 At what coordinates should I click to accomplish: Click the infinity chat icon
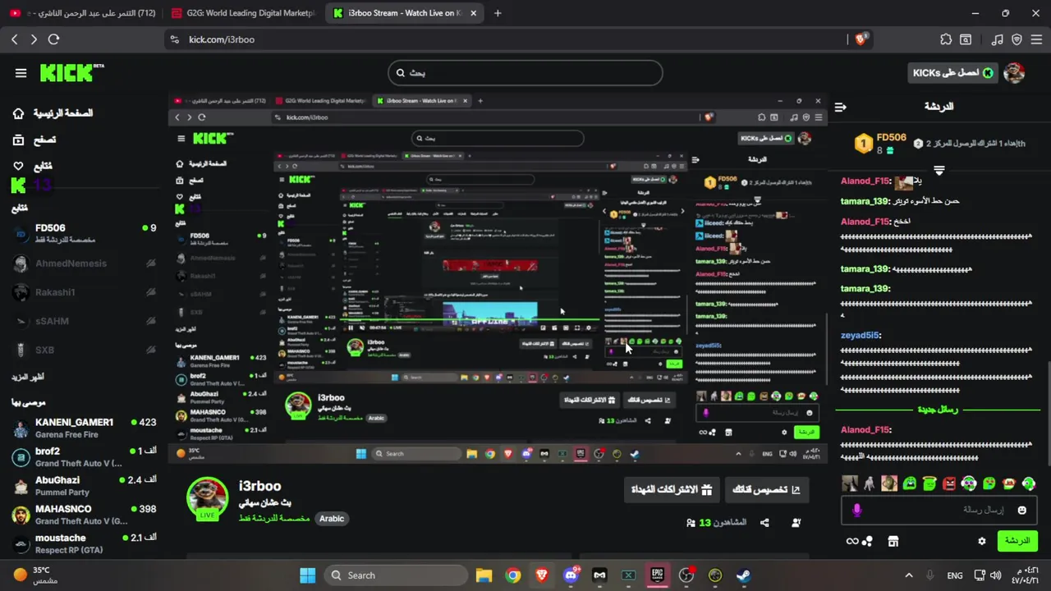tap(852, 541)
